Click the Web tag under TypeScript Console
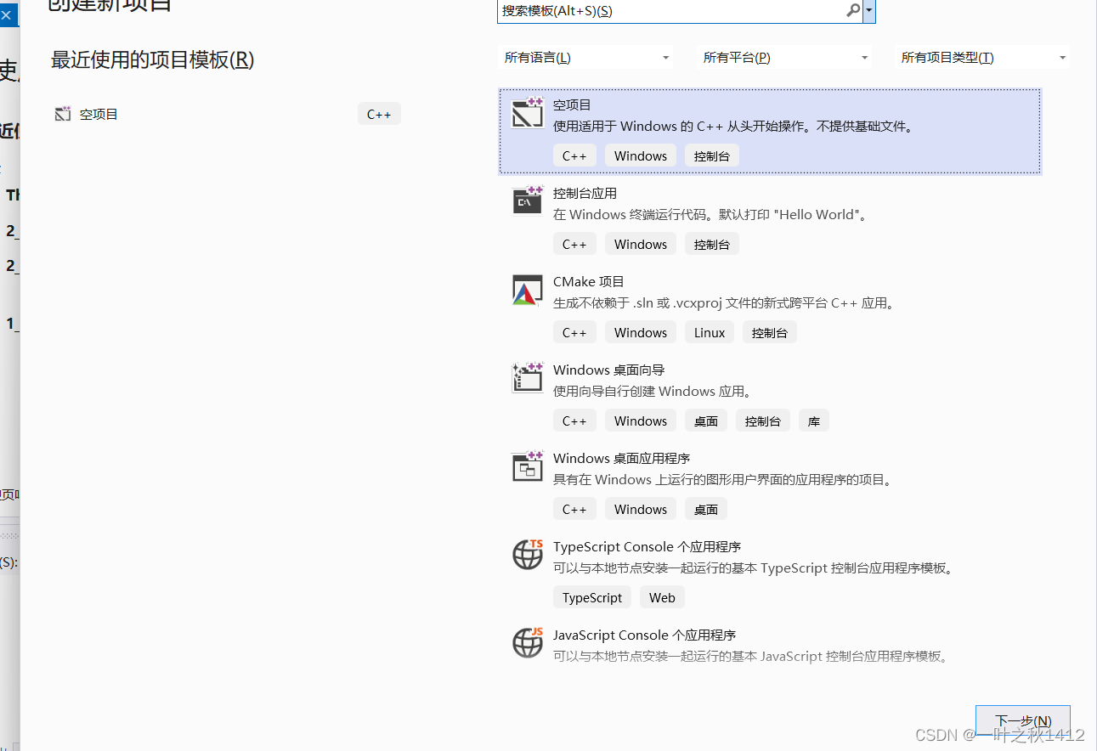 click(x=662, y=598)
